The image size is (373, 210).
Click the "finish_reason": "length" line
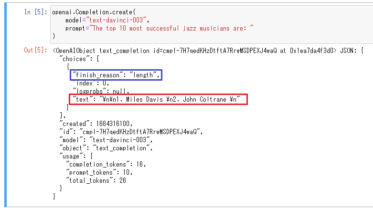tap(116, 75)
